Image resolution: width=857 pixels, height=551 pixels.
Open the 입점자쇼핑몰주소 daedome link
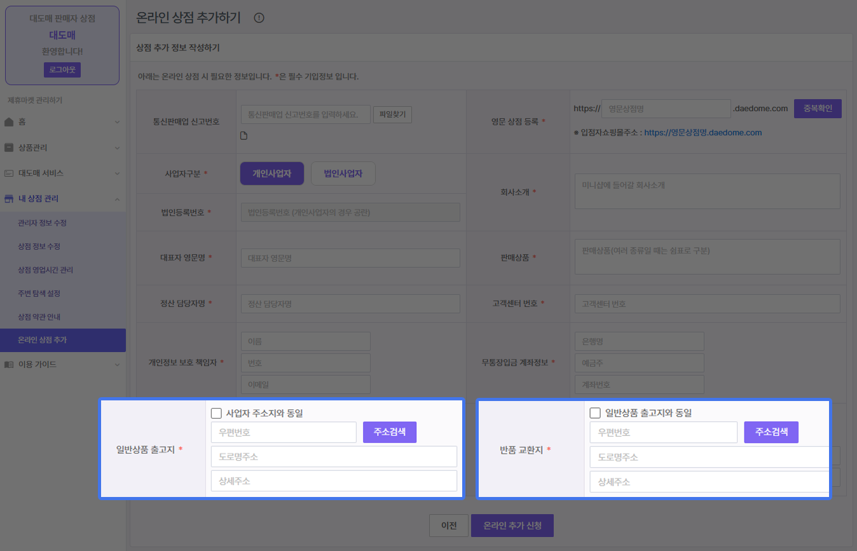(703, 133)
